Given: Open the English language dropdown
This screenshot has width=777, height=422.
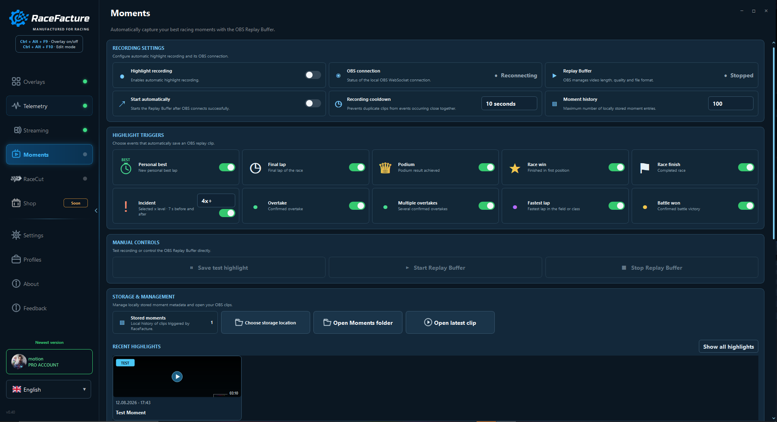Looking at the screenshot, I should click(49, 390).
